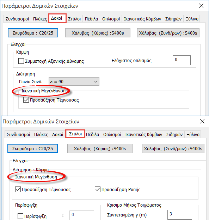Close the lower Παράμετροι Δομικών Στοιχείων dialog
The height and width of the screenshot is (220, 209).
click(x=202, y=121)
